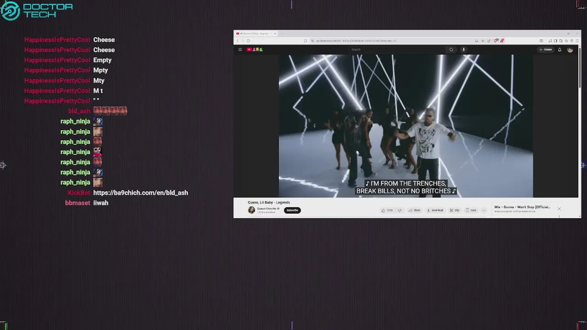Download the Legends video
Screen dimensions: 587x330
435,210
